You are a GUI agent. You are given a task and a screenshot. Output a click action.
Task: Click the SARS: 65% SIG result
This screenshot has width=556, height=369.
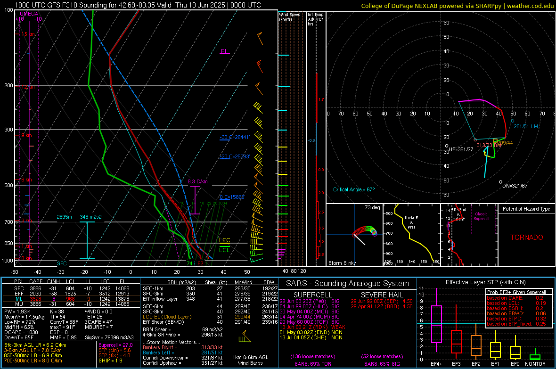[x=382, y=364]
